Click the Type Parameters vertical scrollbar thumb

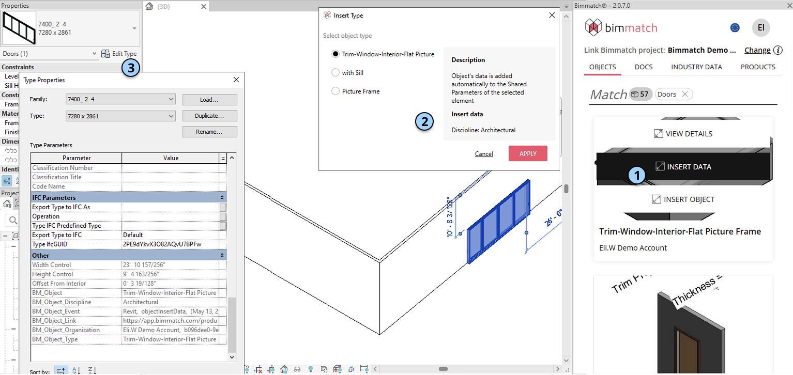click(x=232, y=324)
